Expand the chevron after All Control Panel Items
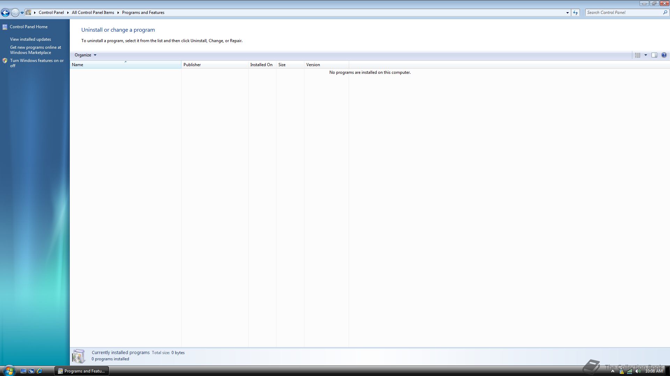Viewport: 670px width, 376px height. (x=118, y=13)
